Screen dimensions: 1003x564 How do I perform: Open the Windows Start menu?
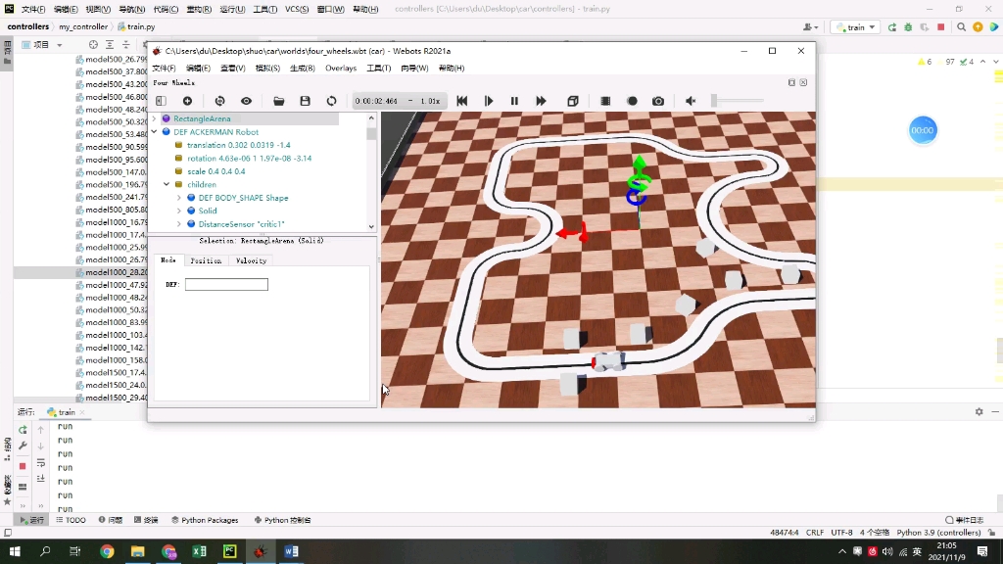coord(14,551)
